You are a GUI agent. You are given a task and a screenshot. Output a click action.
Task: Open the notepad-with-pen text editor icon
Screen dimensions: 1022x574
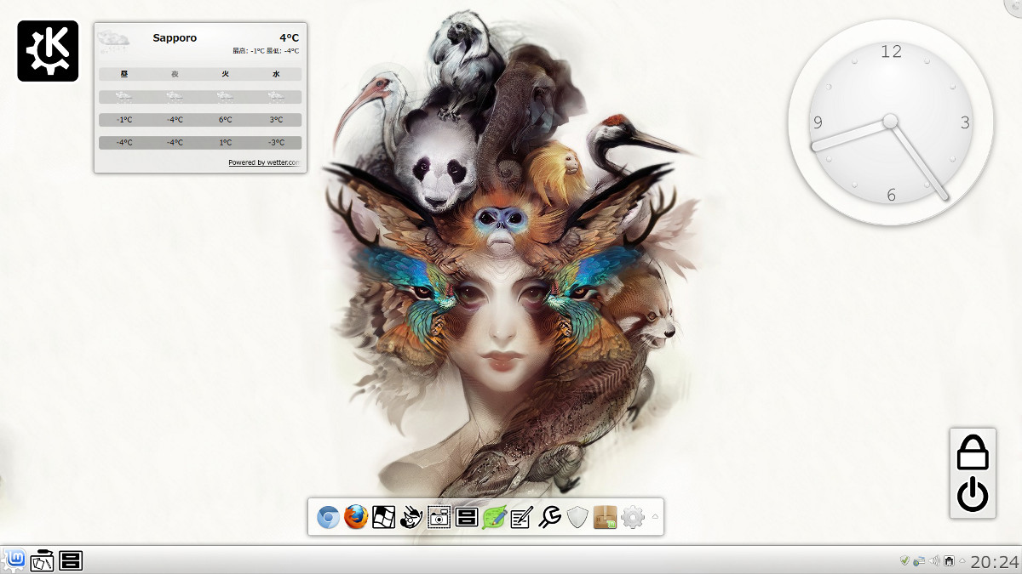click(521, 517)
